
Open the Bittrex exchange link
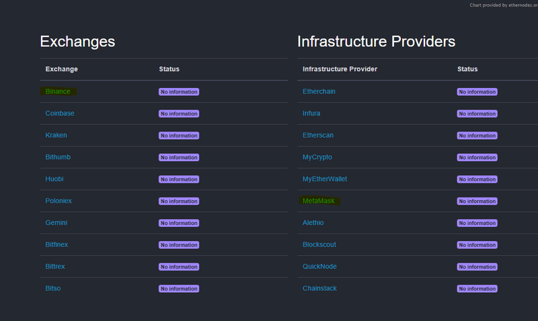click(55, 267)
